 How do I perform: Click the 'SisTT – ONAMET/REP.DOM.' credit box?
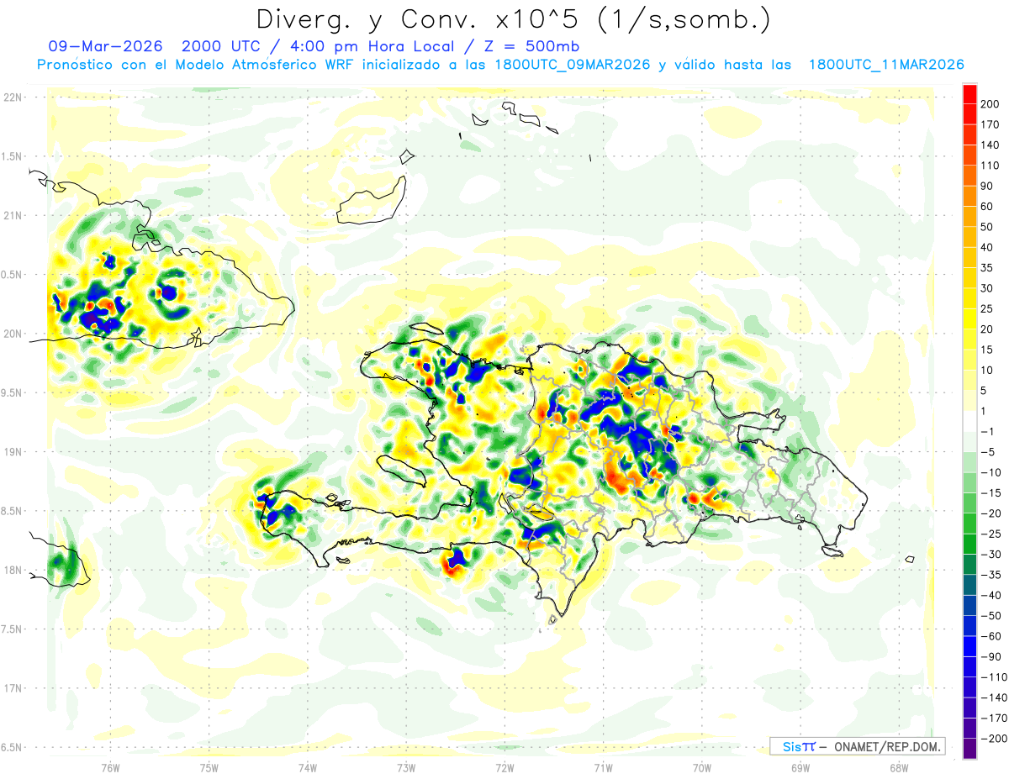coord(857,746)
